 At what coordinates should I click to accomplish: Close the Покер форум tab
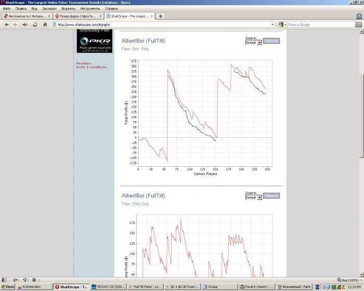[x=100, y=16]
